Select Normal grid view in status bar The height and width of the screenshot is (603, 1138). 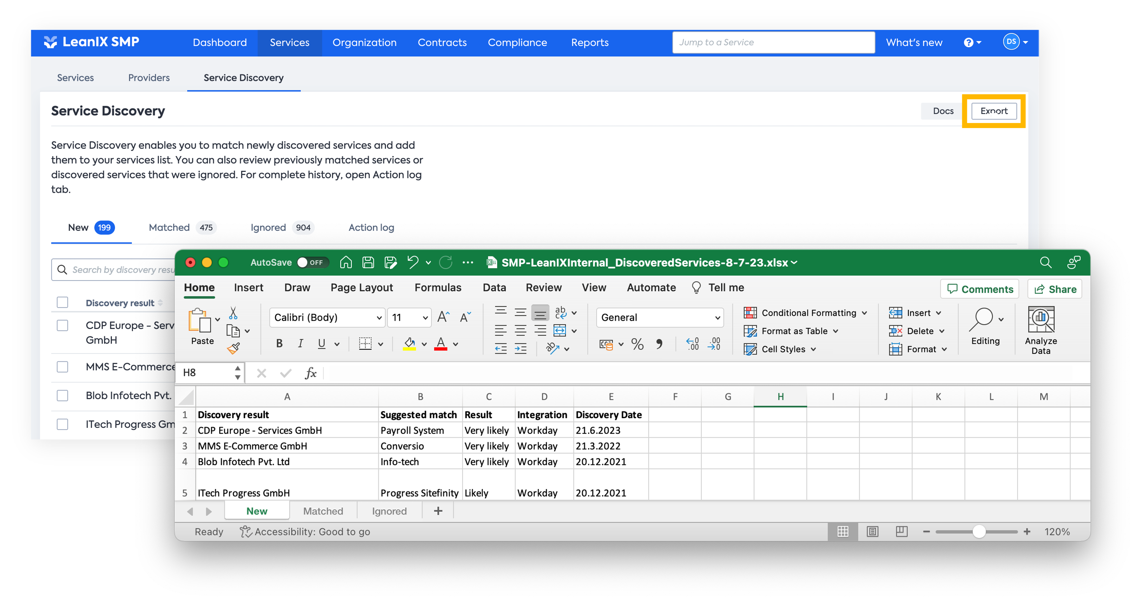[x=843, y=531]
